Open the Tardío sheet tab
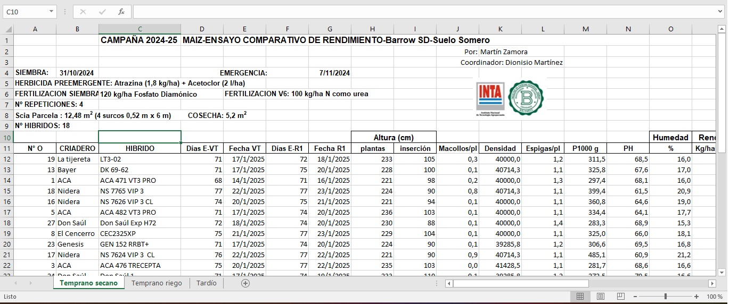The width and height of the screenshot is (730, 304). [206, 283]
